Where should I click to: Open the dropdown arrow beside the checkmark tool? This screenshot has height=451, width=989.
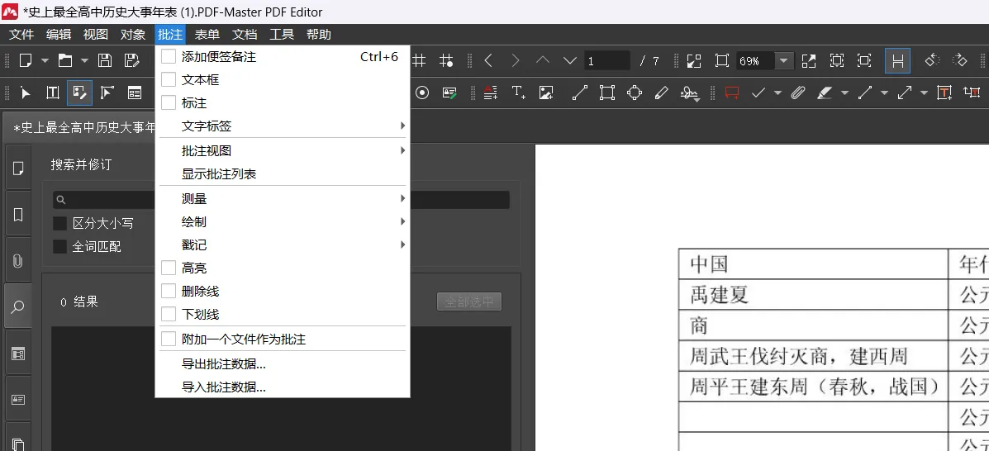(x=777, y=93)
